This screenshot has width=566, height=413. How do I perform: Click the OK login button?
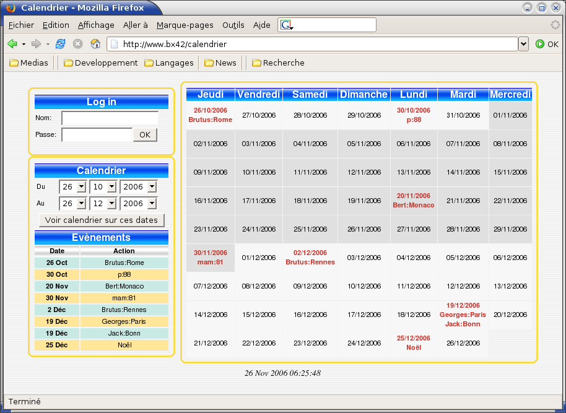click(145, 134)
